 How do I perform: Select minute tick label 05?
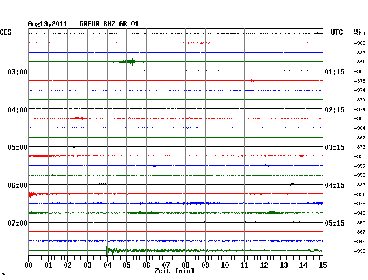(x=126, y=265)
